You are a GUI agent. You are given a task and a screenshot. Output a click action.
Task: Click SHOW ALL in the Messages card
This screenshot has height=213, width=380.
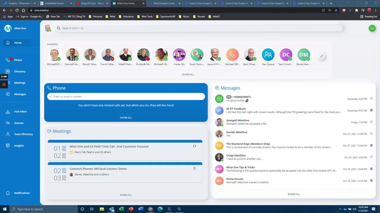(x=294, y=194)
